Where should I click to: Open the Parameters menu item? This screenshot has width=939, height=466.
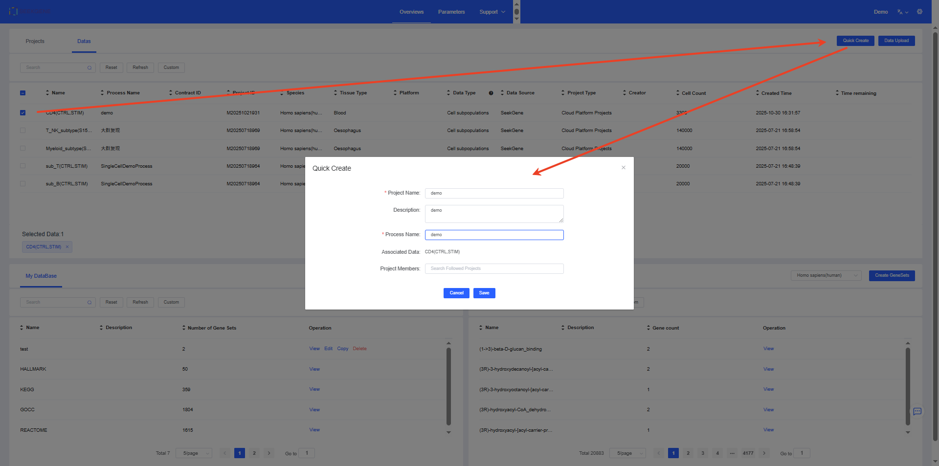coord(451,12)
